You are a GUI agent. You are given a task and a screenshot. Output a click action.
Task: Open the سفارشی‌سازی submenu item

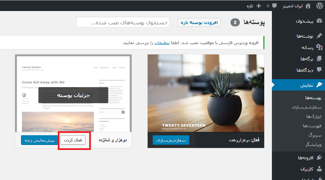307,107
